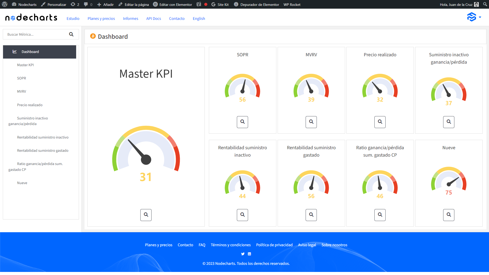This screenshot has height=275, width=489.
Task: Open Site Kit from the admin bar
Action: pyautogui.click(x=220, y=4)
